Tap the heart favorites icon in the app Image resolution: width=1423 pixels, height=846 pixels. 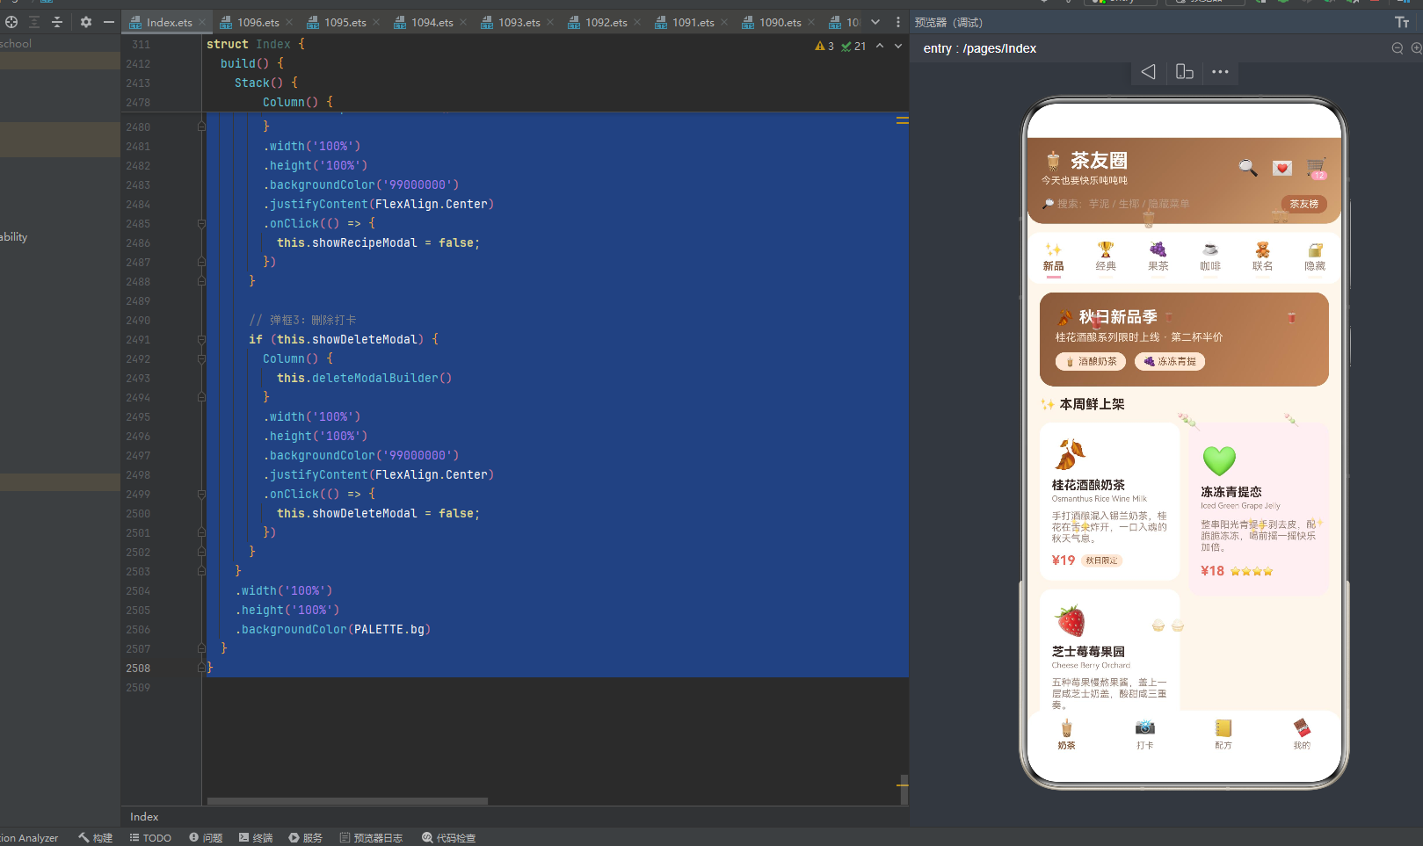[x=1282, y=168]
